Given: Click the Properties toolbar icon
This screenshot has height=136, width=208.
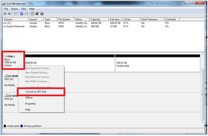Looking at the screenshot, I should (37, 14).
